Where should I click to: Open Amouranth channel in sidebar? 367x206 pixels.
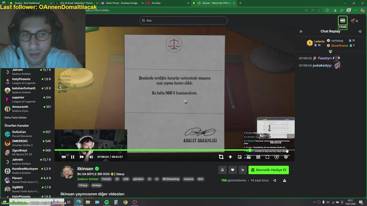pyautogui.click(x=28, y=109)
